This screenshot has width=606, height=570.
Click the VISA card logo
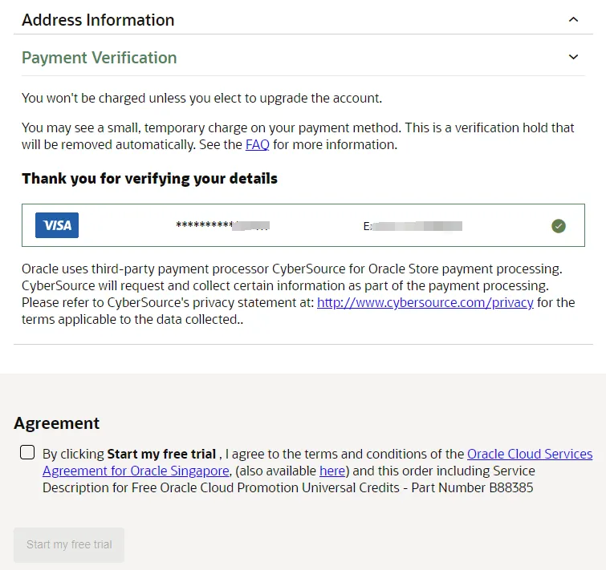click(x=57, y=225)
